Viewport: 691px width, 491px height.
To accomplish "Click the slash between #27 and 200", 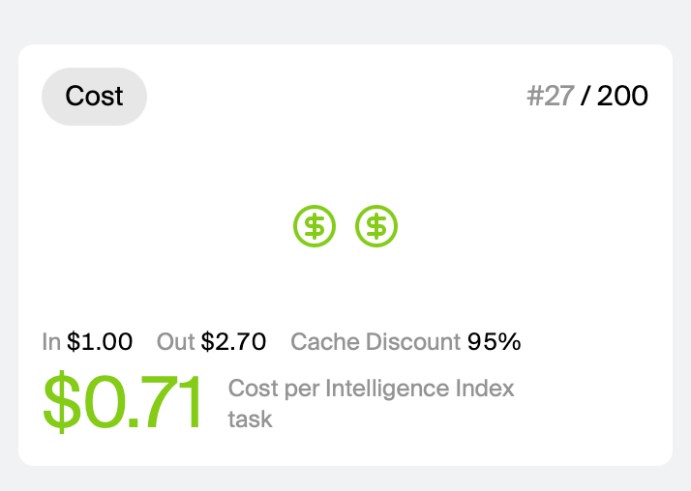I will [586, 96].
